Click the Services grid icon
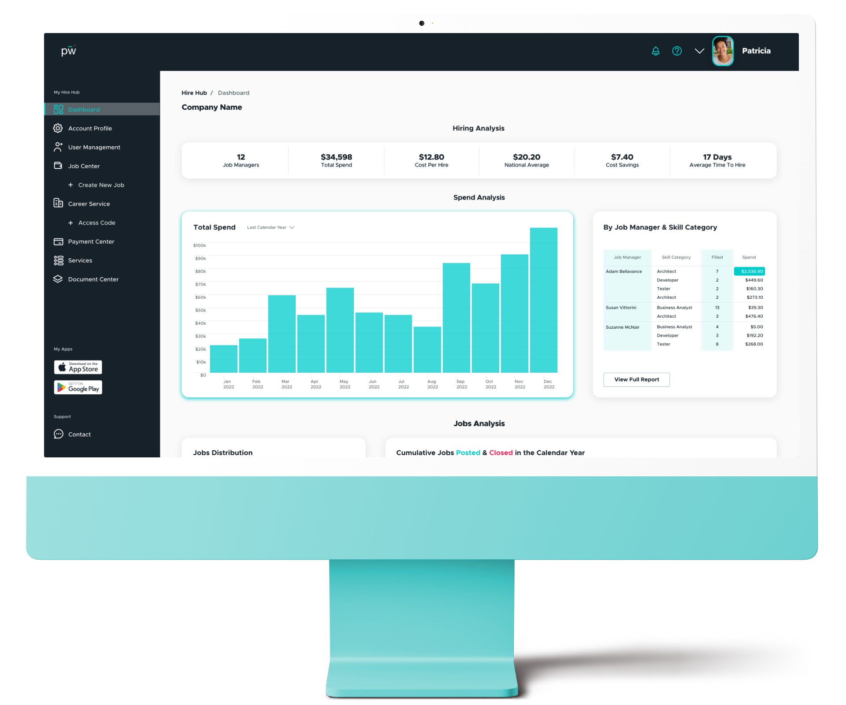Viewport: 846px width, 705px height. click(58, 260)
